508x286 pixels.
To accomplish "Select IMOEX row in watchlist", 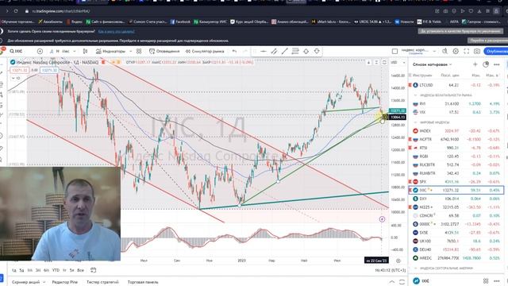I will pyautogui.click(x=456, y=131).
